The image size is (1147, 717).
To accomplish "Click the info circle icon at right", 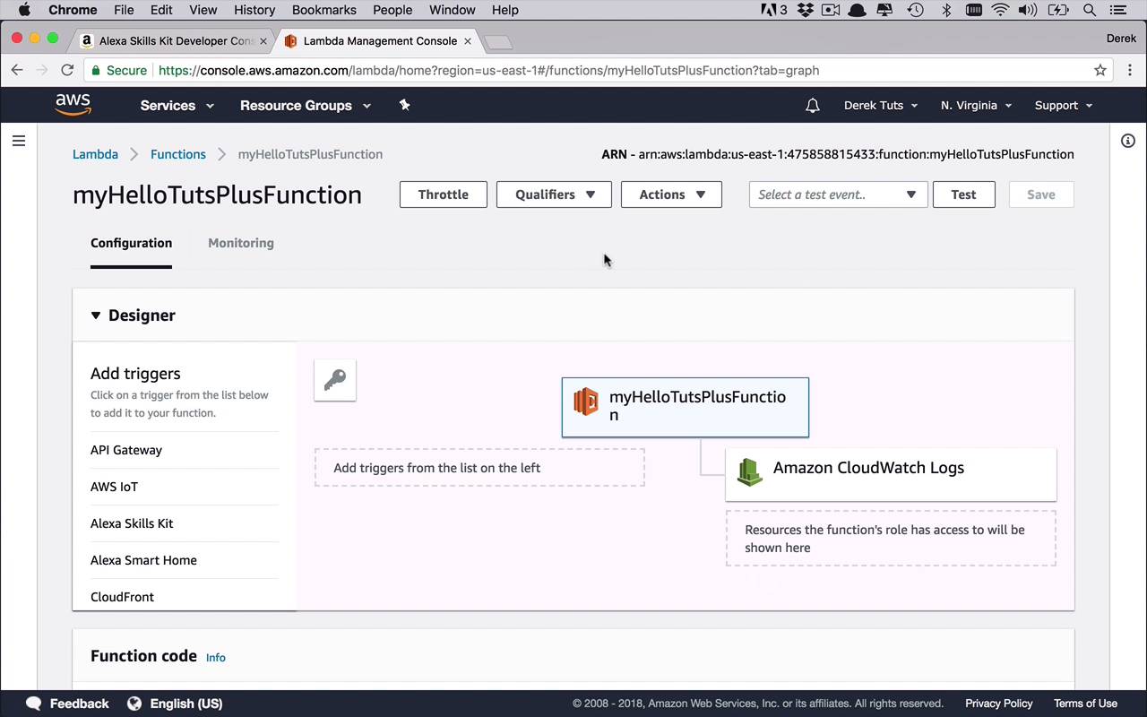I will (x=1128, y=141).
